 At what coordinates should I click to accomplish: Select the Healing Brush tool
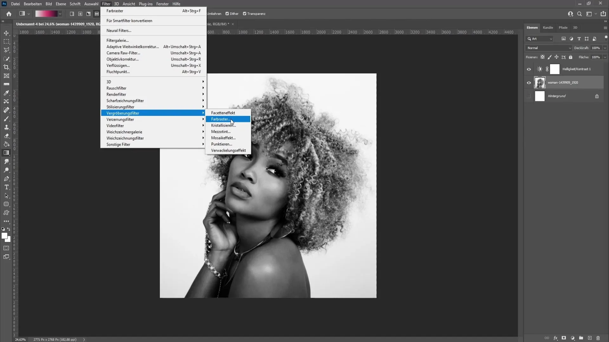[6, 110]
